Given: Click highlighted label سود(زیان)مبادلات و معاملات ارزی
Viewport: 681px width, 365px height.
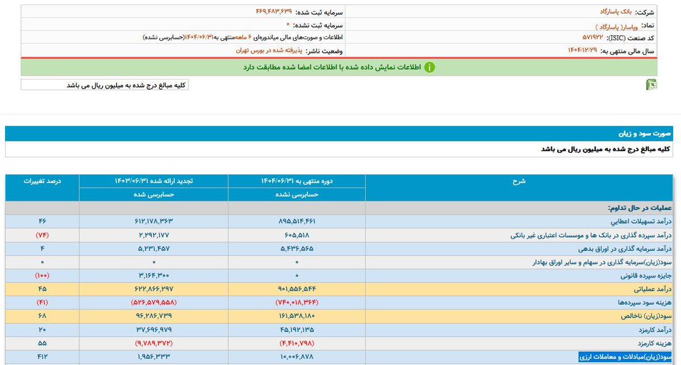Looking at the screenshot, I should coord(625,356).
